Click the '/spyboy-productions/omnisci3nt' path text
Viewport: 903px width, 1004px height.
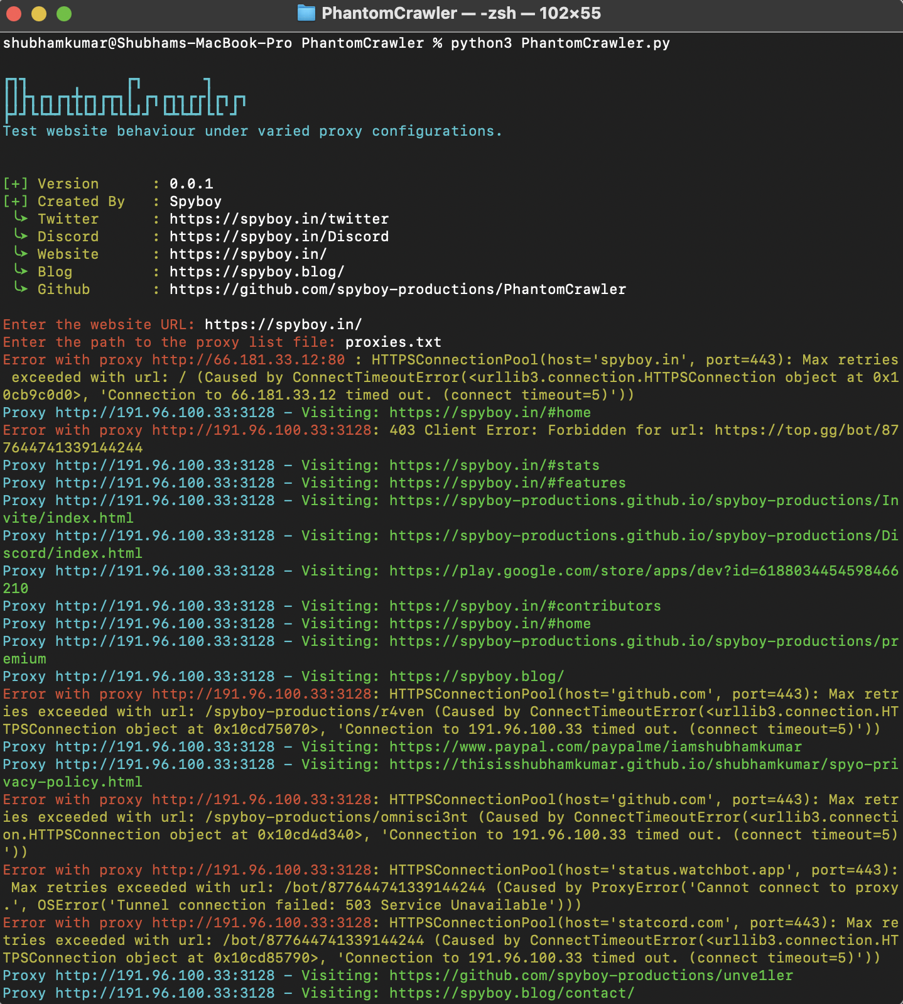click(336, 817)
